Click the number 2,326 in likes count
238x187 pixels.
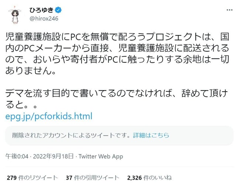(x=134, y=178)
